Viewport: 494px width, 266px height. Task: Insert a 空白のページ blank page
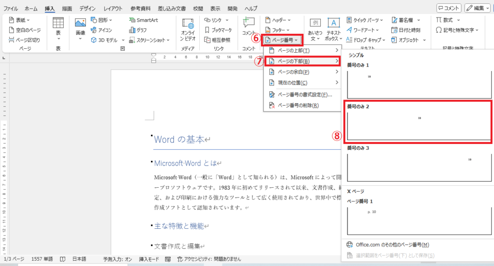click(x=25, y=30)
